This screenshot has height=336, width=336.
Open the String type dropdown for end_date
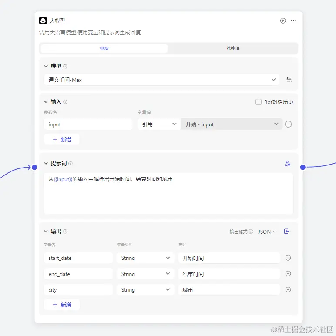[x=145, y=274]
